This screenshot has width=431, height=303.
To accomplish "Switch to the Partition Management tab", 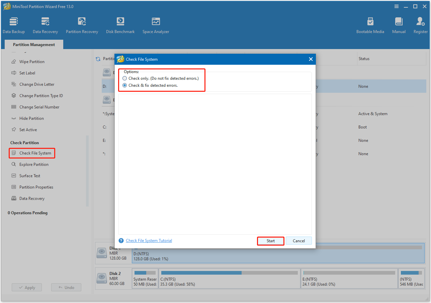I will click(33, 44).
